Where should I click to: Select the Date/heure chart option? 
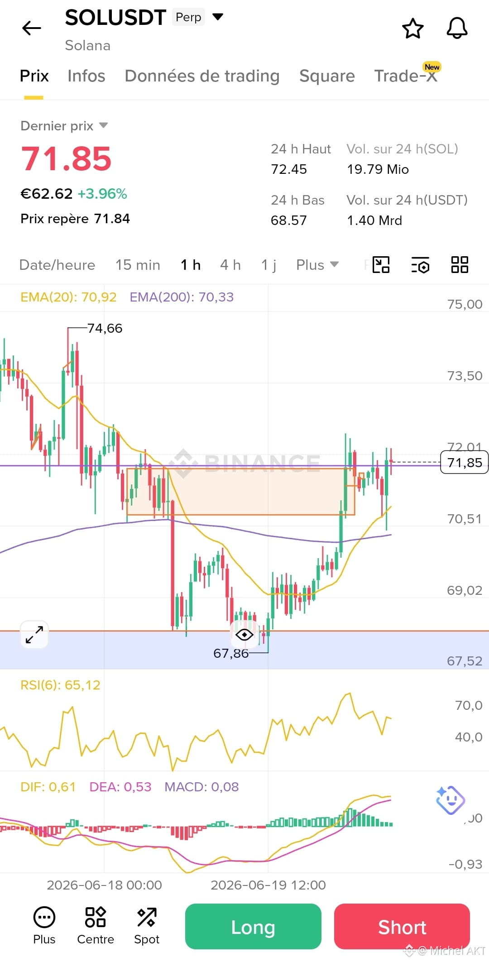57,265
